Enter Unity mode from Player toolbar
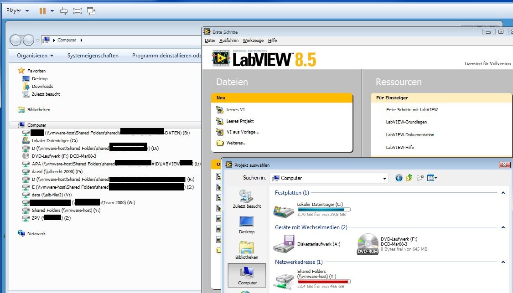The image size is (513, 293). [91, 11]
